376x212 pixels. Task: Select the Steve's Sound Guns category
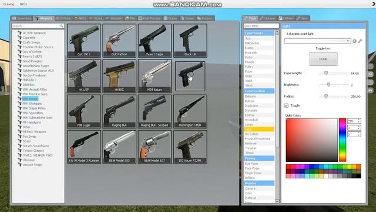point(36,146)
